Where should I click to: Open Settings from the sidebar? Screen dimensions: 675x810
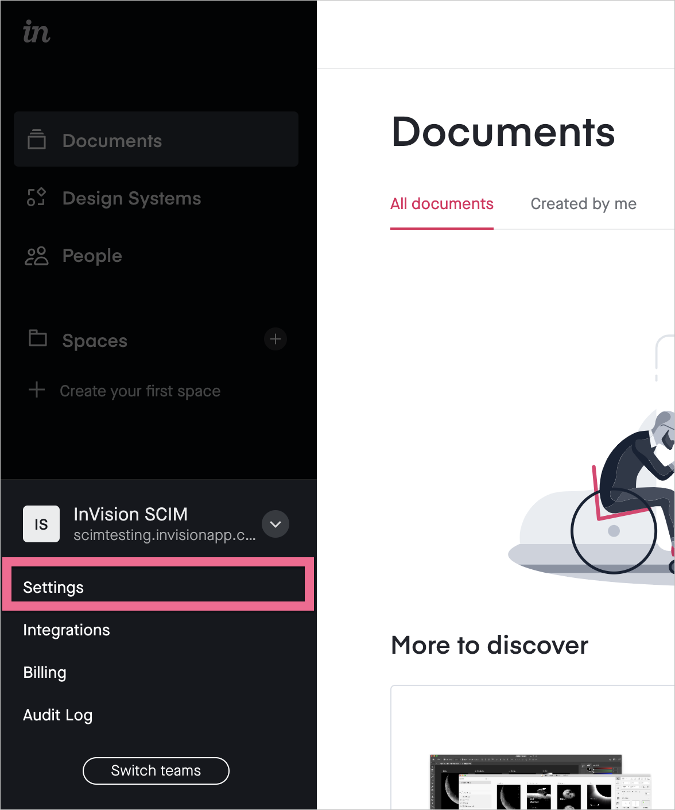click(53, 587)
